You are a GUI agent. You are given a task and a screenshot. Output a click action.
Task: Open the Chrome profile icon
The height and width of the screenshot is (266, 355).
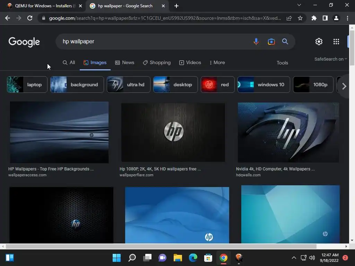click(336, 18)
